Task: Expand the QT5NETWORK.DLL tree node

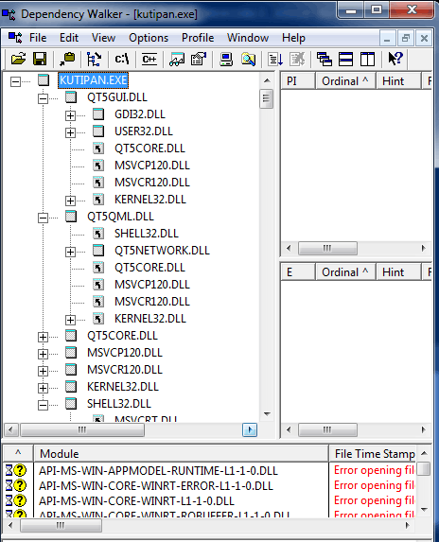Action: [71, 252]
